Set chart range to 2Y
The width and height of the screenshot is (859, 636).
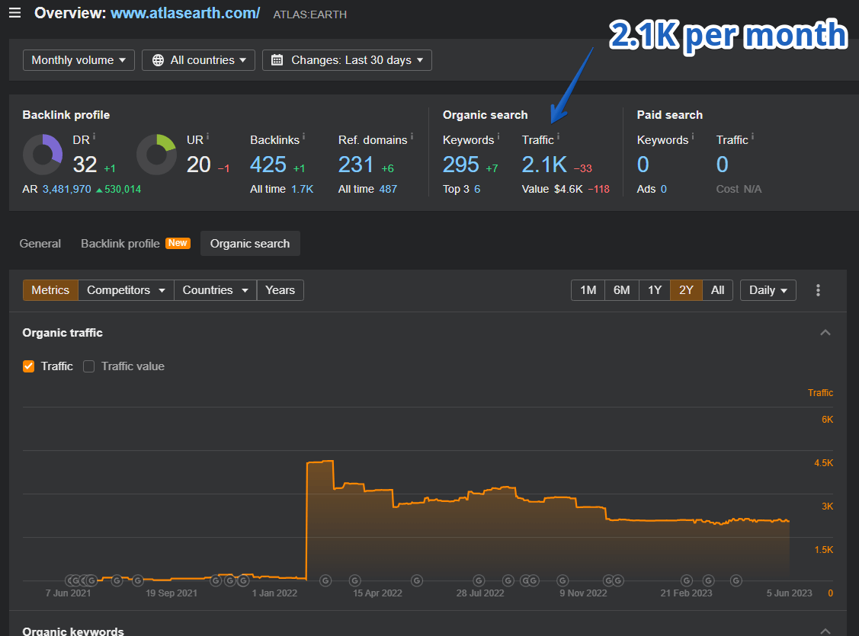click(x=686, y=290)
